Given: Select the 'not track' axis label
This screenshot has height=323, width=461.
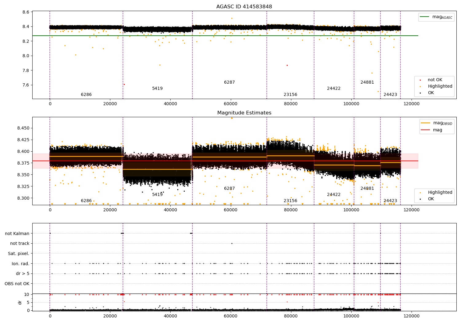Looking at the screenshot, I should point(20,244).
